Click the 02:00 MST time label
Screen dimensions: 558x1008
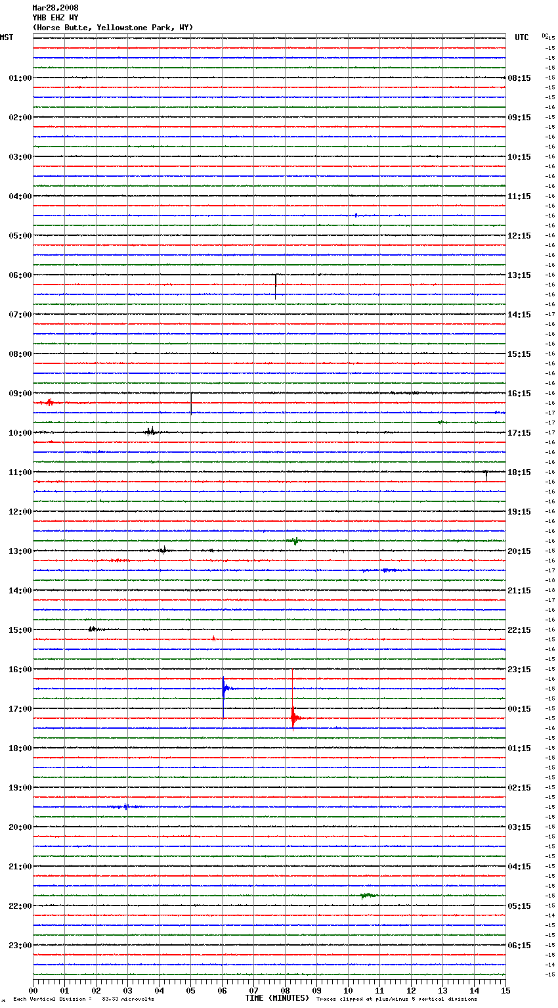click(20, 118)
